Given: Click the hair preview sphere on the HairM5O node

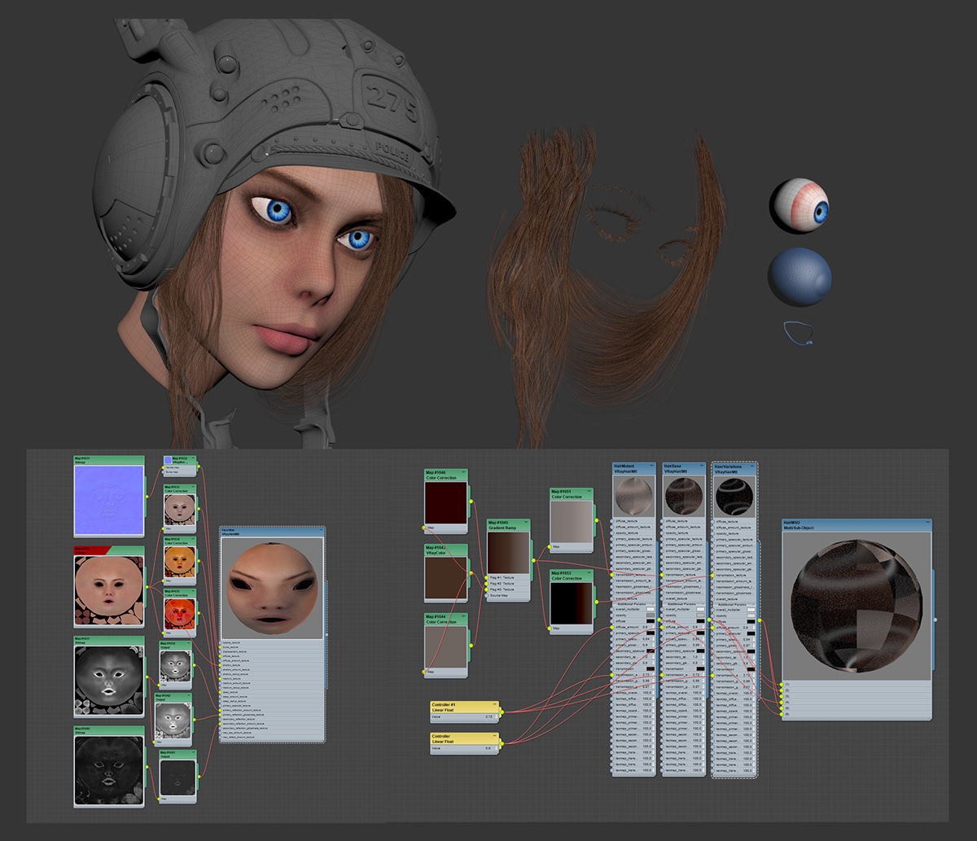Looking at the screenshot, I should pos(856,604).
